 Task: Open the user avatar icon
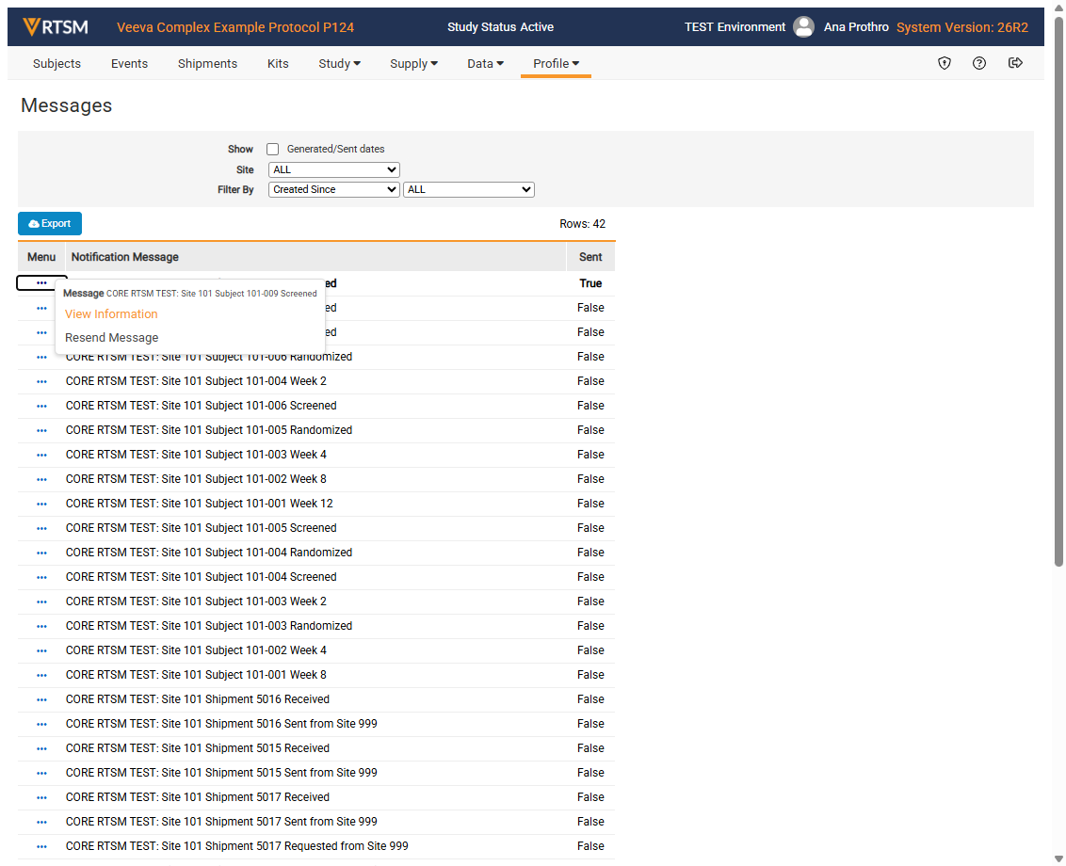pyautogui.click(x=803, y=27)
